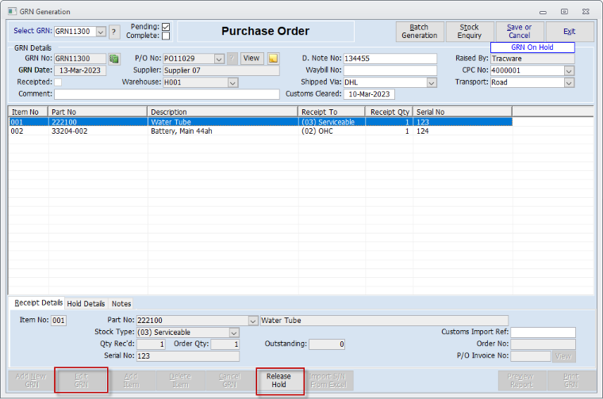Click the green GRN No lookup icon
603x399 pixels.
(113, 59)
